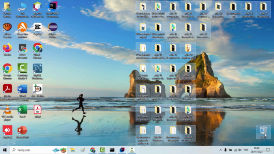Open File Explorer from the taskbar
The height and width of the screenshot is (154, 274).
[73, 150]
